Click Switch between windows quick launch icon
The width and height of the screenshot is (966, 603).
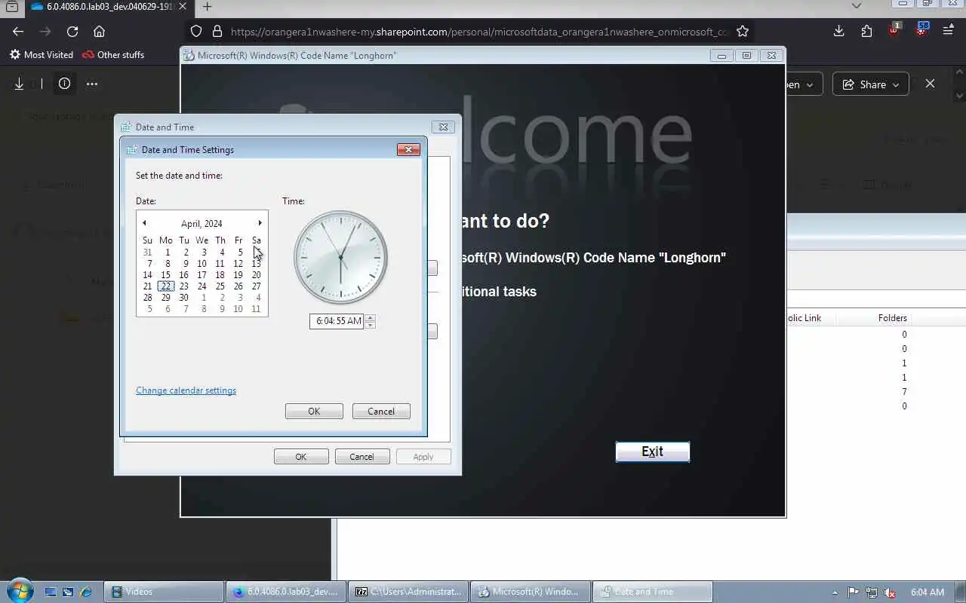(68, 592)
